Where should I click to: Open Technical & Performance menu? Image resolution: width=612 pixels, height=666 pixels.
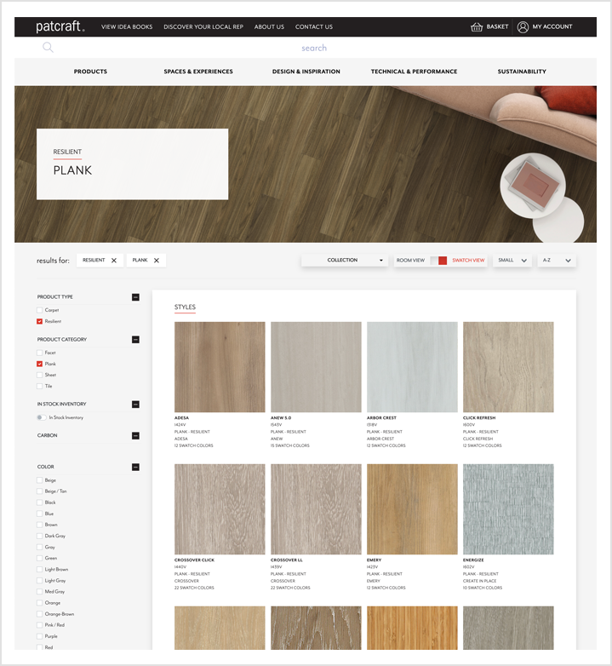click(414, 72)
